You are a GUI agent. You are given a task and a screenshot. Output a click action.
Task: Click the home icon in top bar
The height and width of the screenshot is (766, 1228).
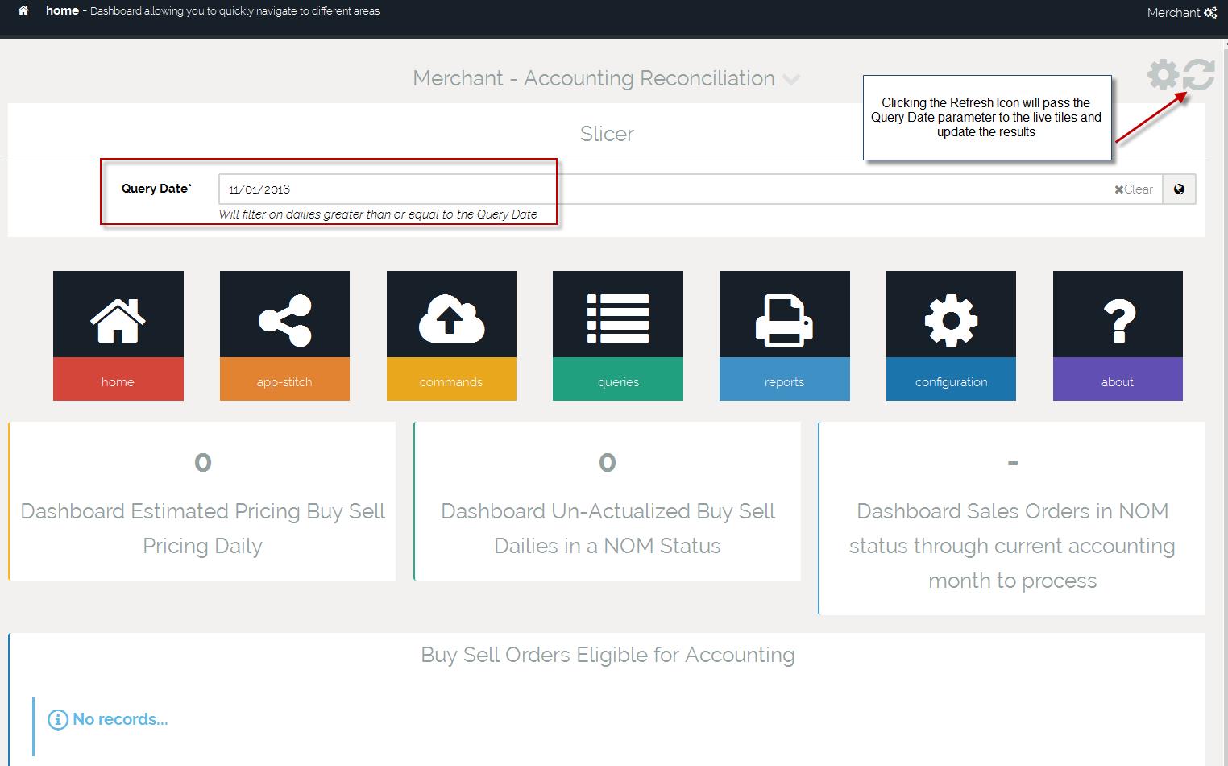click(23, 10)
